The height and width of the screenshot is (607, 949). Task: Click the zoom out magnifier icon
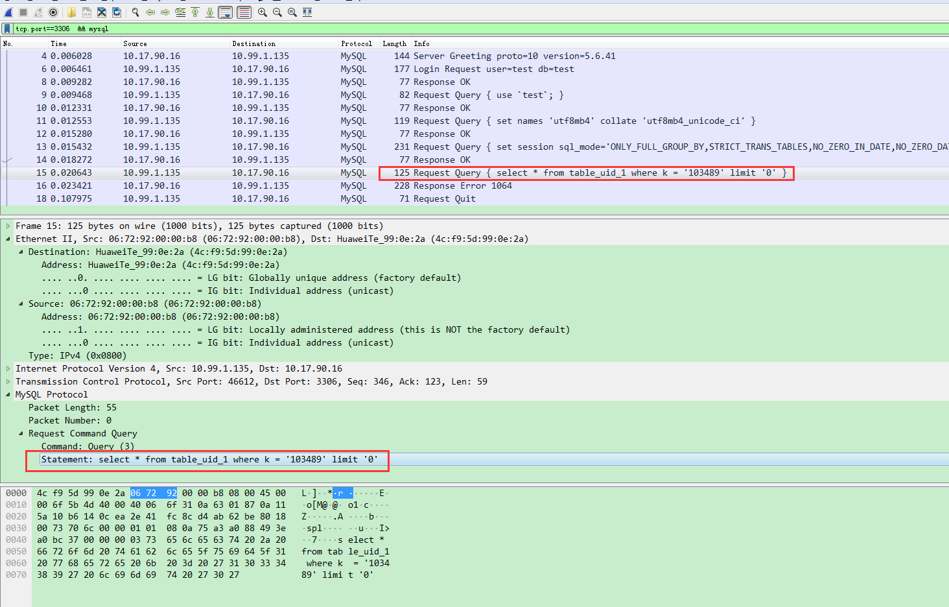[x=277, y=12]
